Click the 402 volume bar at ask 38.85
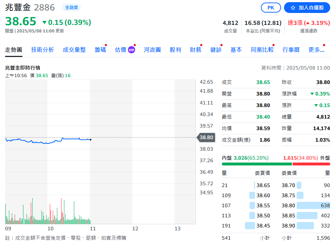 point(307,216)
